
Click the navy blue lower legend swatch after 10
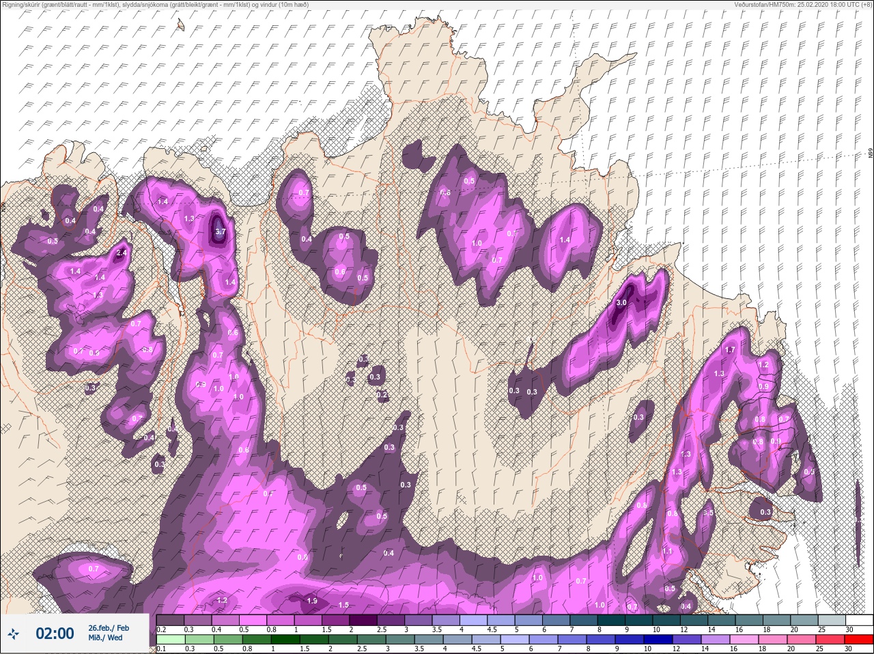pos(658,639)
